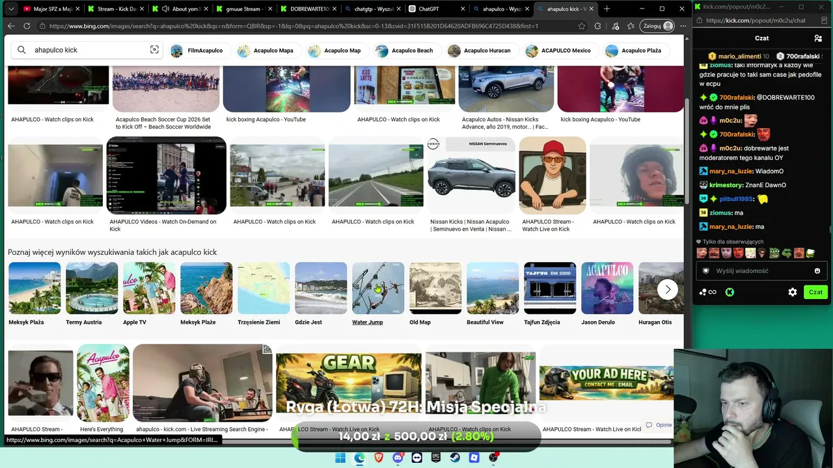Open Discord from the taskbar
Screen dimensions: 833x468
(398, 458)
